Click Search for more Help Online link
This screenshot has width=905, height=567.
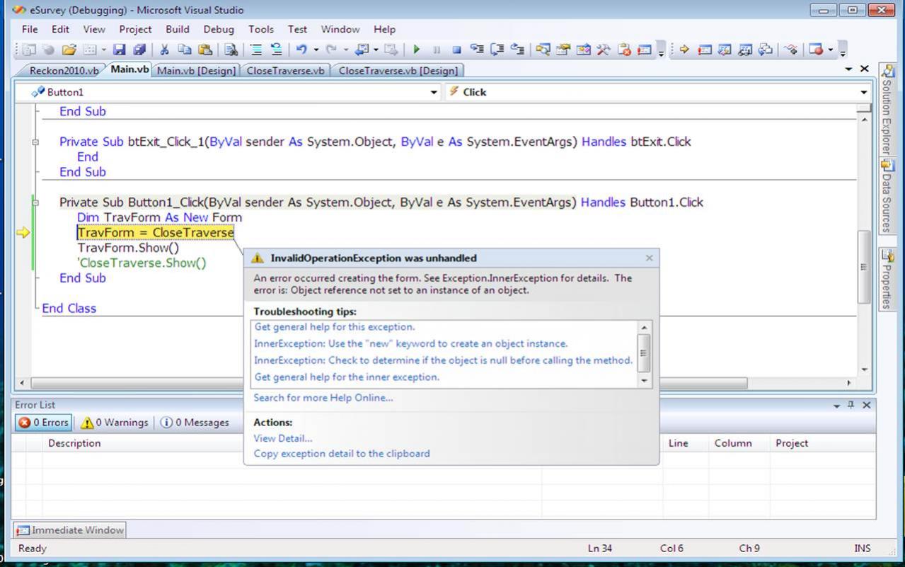(323, 398)
